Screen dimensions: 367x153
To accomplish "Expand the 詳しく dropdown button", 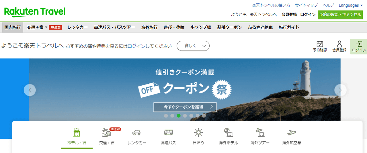I will tap(193, 46).
